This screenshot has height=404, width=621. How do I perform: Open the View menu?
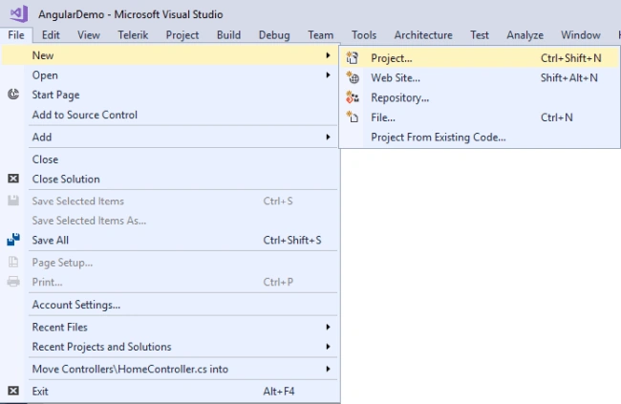pos(89,34)
